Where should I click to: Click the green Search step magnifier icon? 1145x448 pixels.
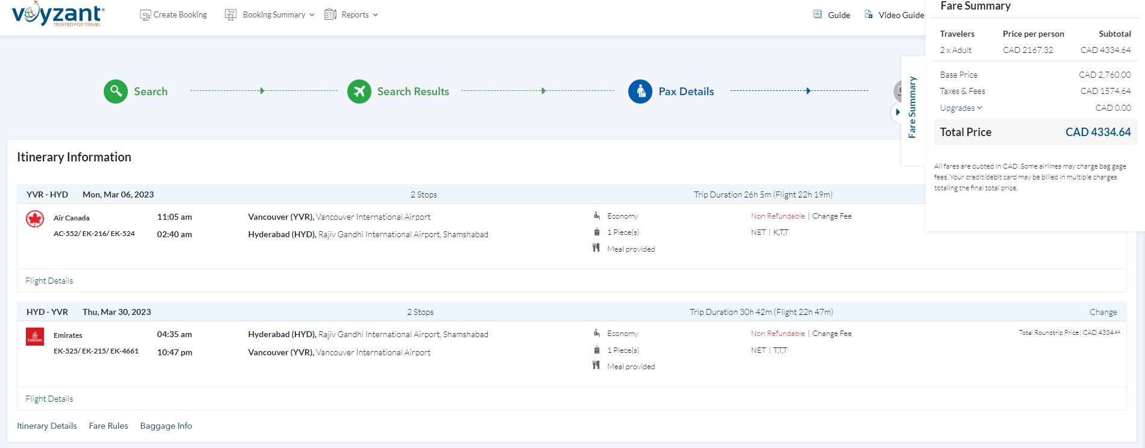pos(116,92)
